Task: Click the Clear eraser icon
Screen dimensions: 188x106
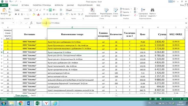Action: click(135, 15)
